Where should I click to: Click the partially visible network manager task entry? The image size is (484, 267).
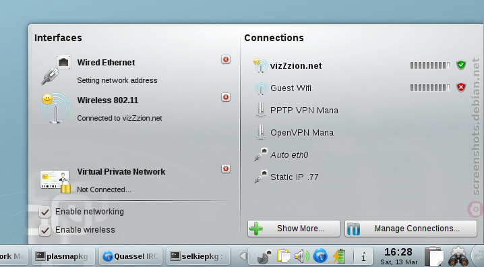(x=13, y=256)
